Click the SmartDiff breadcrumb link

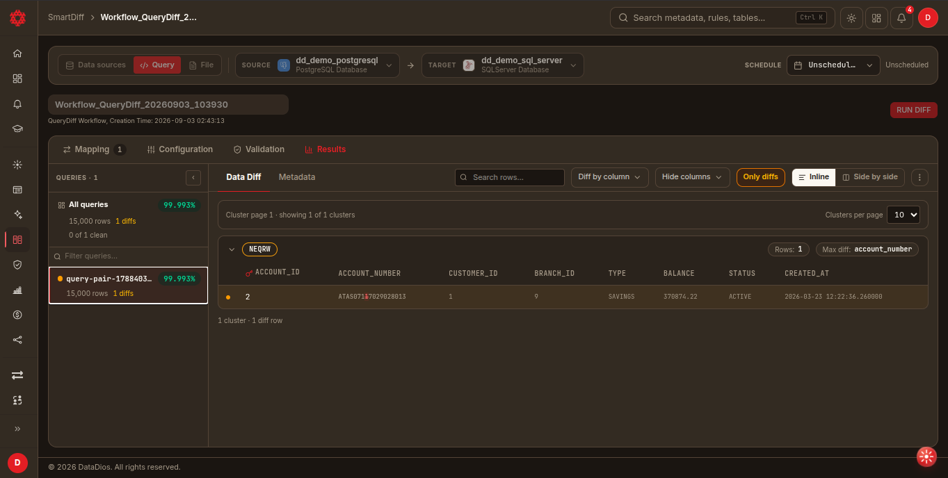[x=66, y=17]
